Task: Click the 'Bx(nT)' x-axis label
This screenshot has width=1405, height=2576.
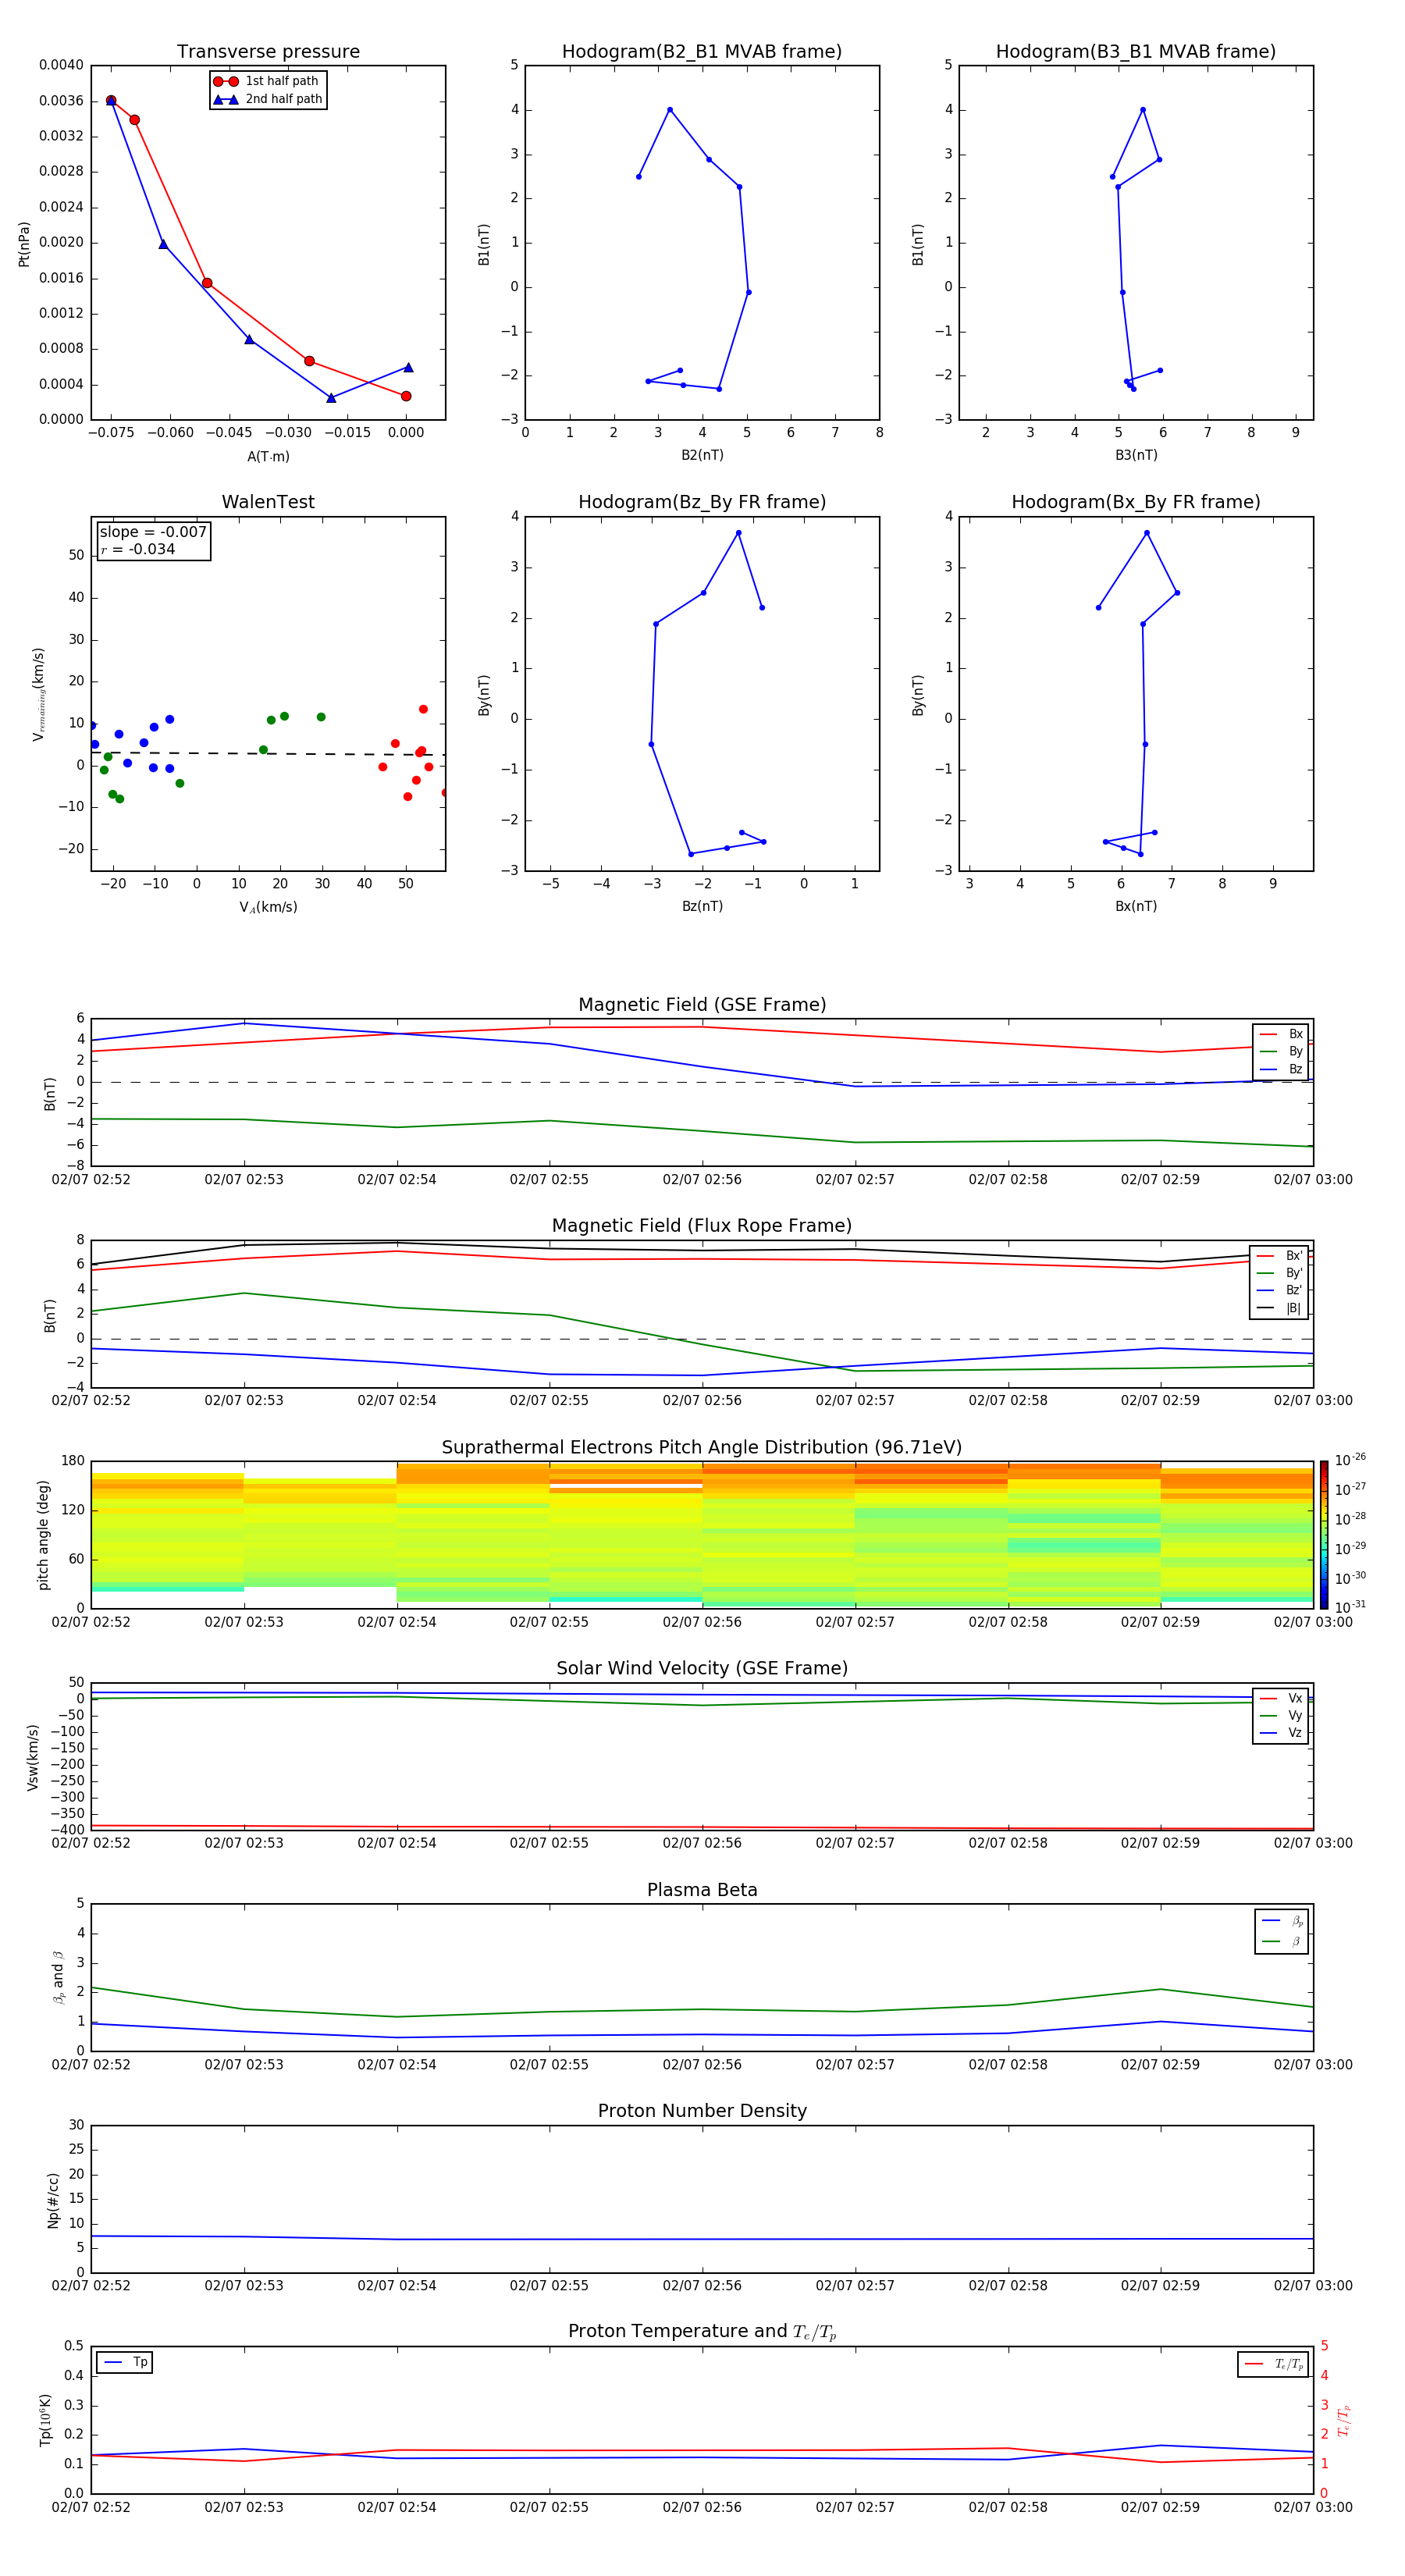Action: tap(1136, 906)
